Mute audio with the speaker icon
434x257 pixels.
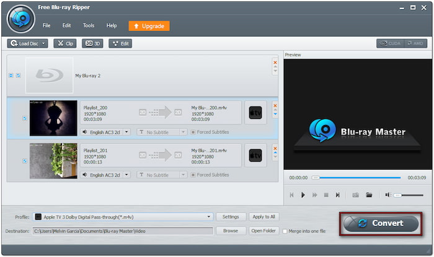tap(387, 194)
